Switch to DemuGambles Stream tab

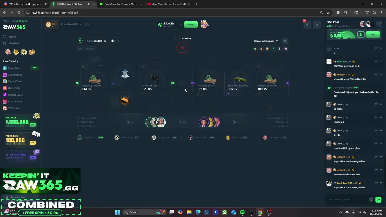(121, 4)
